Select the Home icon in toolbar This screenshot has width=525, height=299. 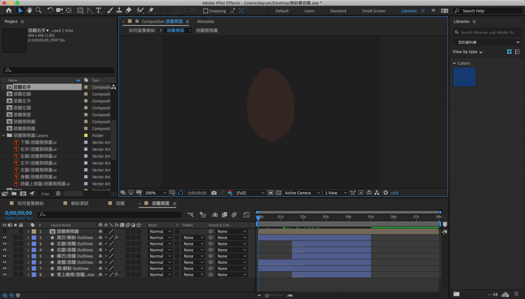tap(9, 10)
